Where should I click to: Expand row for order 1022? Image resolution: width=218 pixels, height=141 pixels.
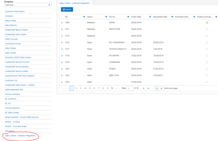tap(62, 76)
